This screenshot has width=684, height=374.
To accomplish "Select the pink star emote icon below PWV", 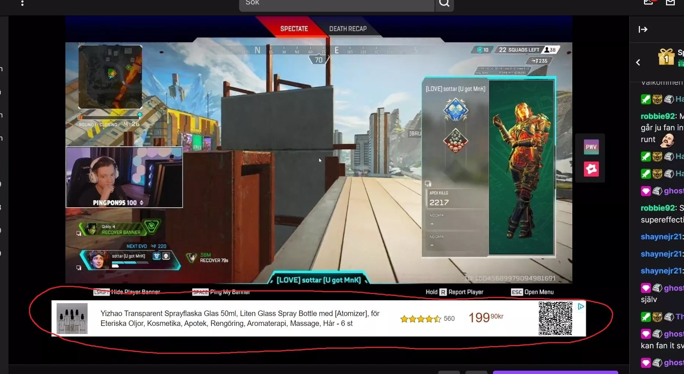I will click(x=591, y=169).
